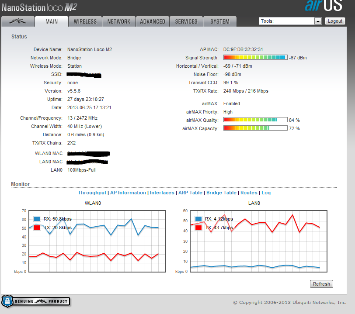Image resolution: width=355 pixels, height=314 pixels.
Task: Open the ARP Table link
Action: tap(190, 193)
